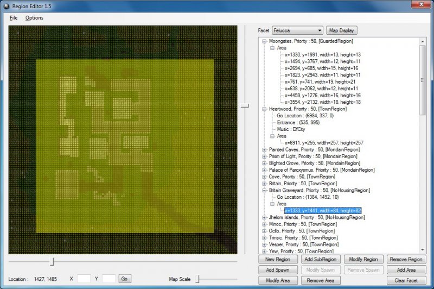Click the Region Editor title bar app icon

[x=5, y=5]
